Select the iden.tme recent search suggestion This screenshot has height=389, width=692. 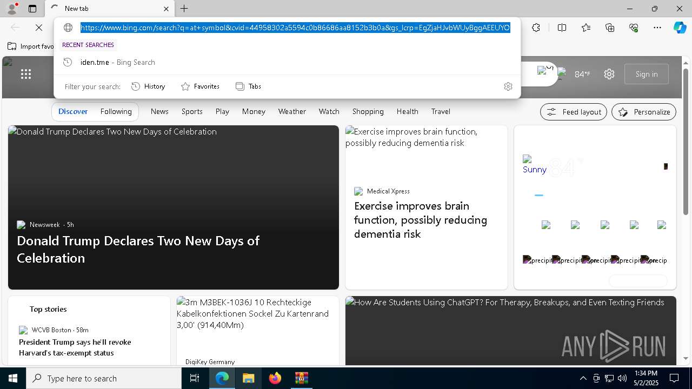click(x=287, y=62)
